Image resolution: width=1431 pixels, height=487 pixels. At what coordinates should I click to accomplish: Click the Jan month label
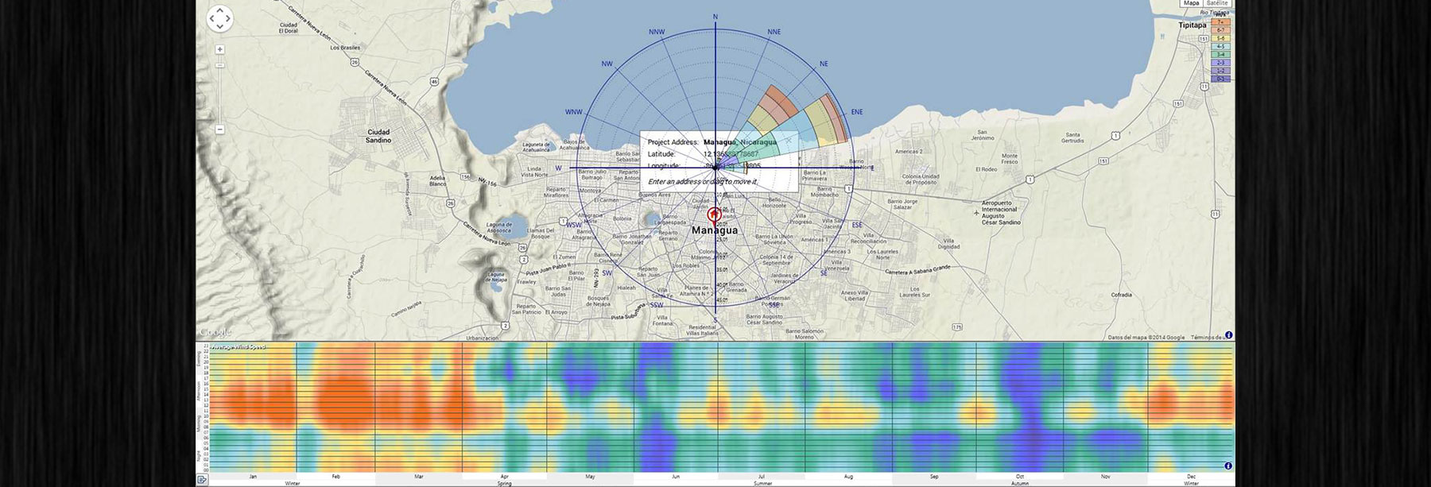click(x=253, y=477)
